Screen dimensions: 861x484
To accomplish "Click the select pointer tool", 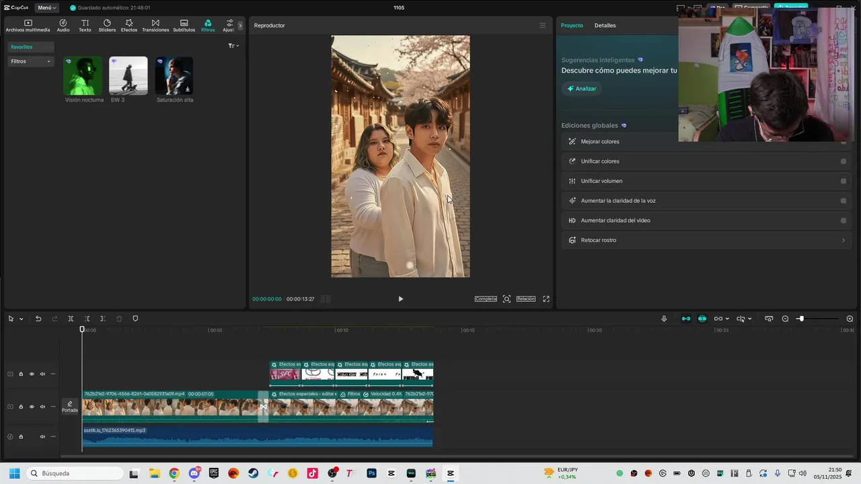I will click(11, 319).
